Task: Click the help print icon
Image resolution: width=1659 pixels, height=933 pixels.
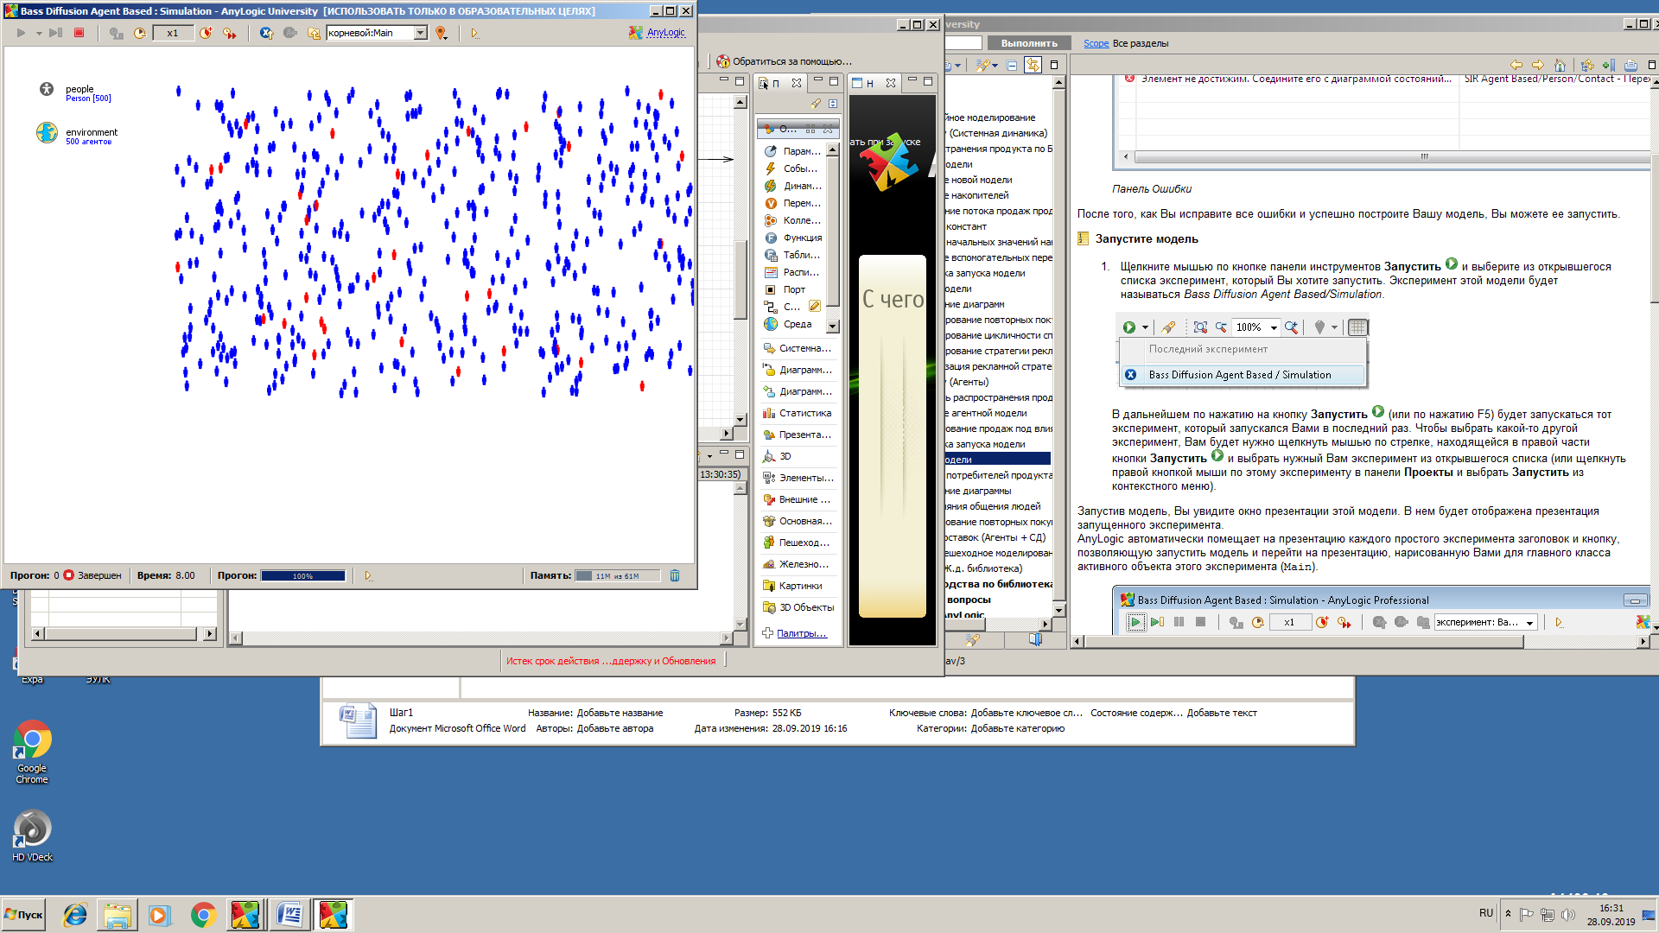Action: [1630, 65]
